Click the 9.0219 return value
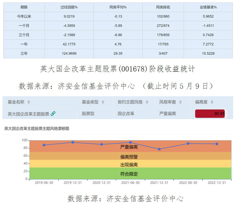The width and height of the screenshot is (235, 206). tap(69, 16)
